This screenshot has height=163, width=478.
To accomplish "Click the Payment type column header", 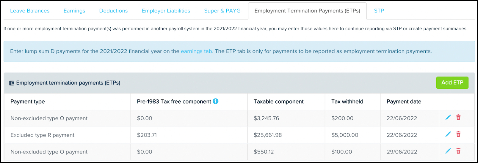I will click(x=28, y=102).
